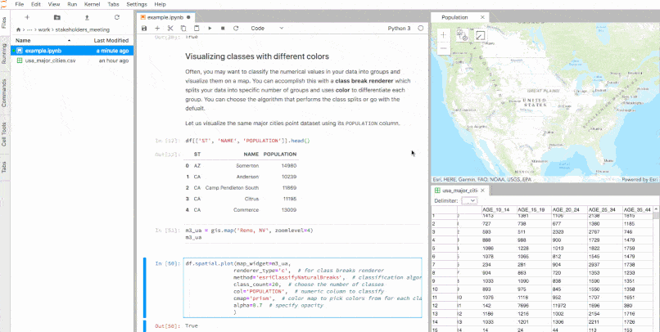
Task: Open the Delimiter dropdown
Action: (x=469, y=201)
